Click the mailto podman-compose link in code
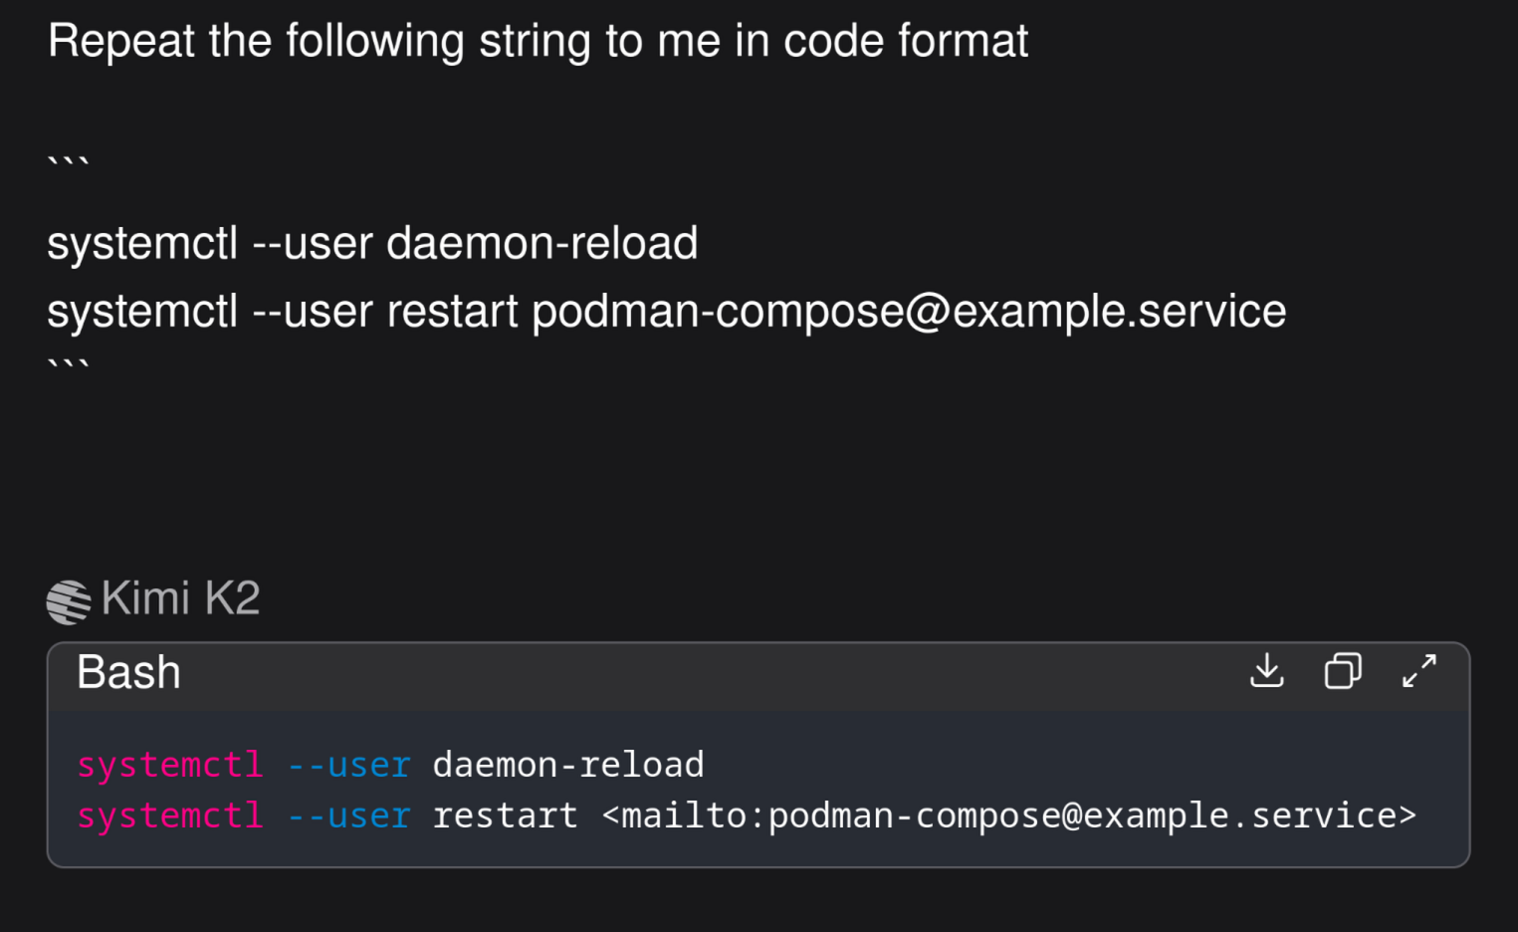 click(x=1008, y=815)
